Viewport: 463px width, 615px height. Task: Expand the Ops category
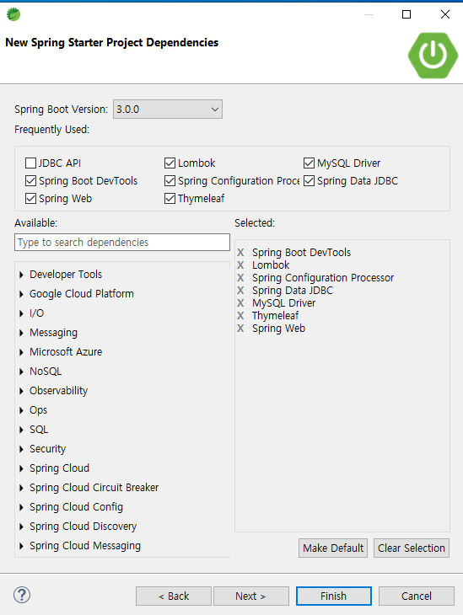[x=21, y=410]
